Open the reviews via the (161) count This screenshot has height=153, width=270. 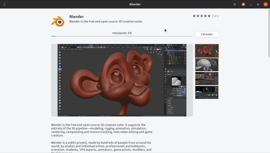click(215, 16)
